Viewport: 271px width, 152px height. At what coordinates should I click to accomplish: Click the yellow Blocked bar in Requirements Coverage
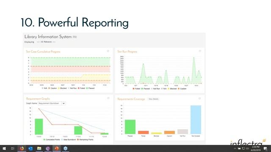pyautogui.click(x=156, y=133)
